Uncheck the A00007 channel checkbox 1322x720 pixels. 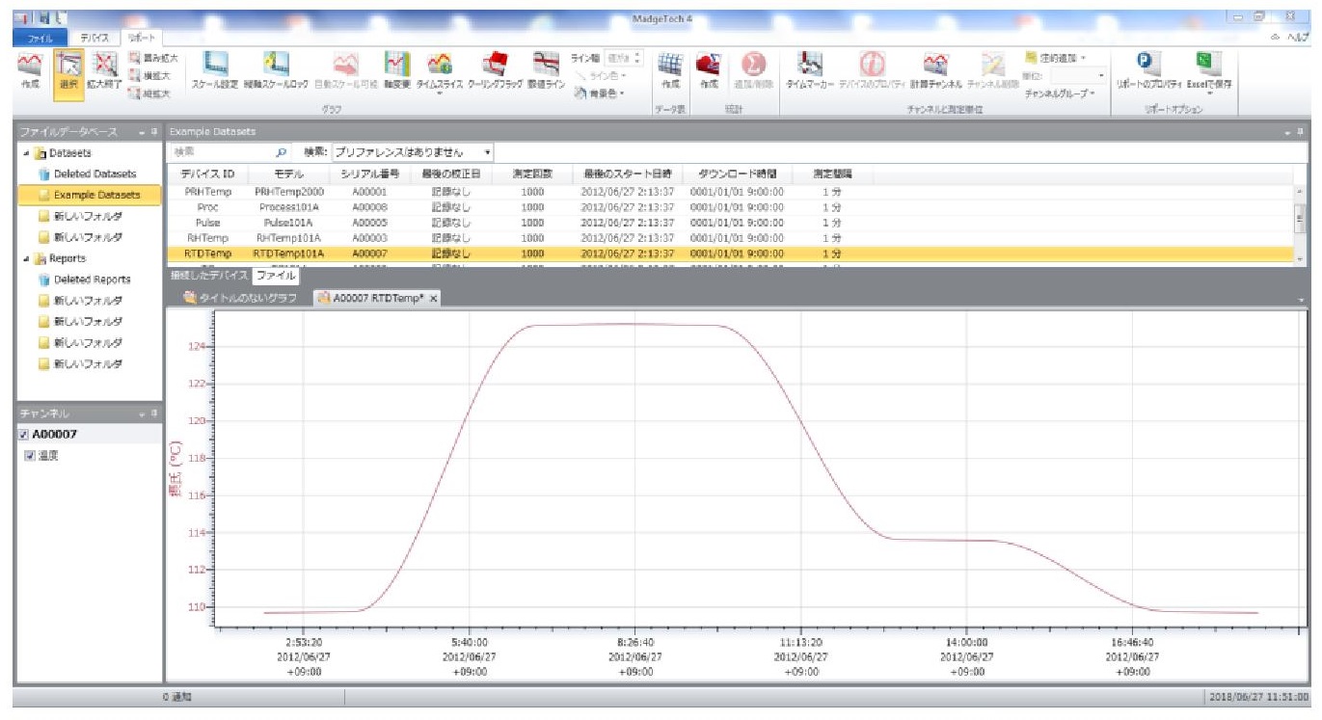click(24, 435)
